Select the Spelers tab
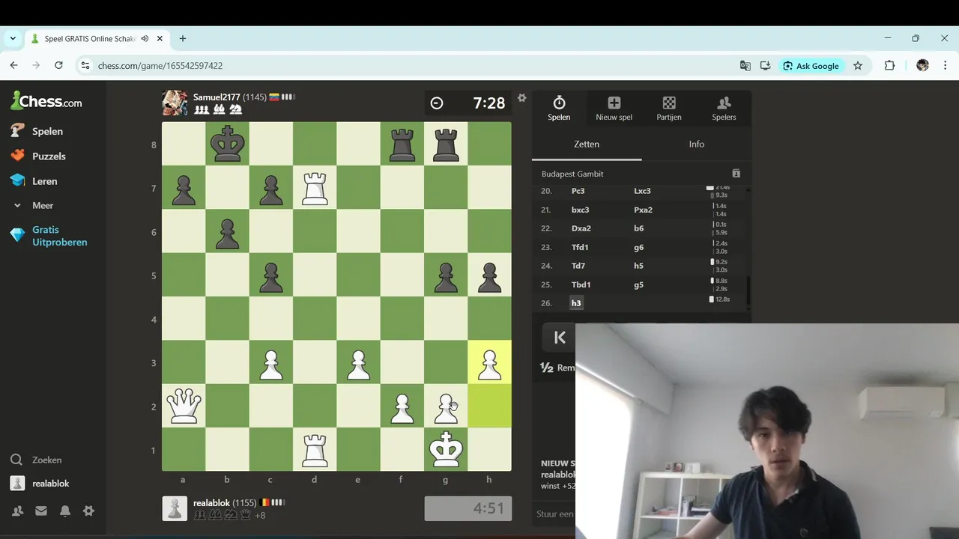The image size is (959, 539). 724,108
